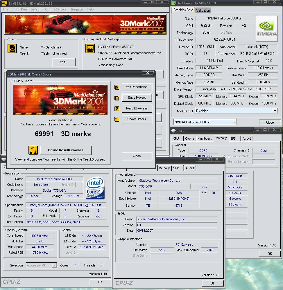The height and width of the screenshot is (290, 283).
Task: Click the BIOS Version field in GPU-Z
Action: (225, 39)
